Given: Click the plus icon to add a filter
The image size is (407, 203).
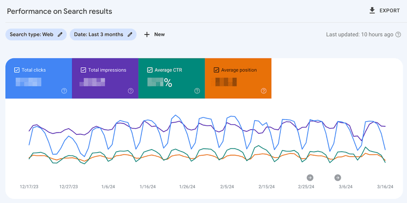Looking at the screenshot, I should point(147,35).
